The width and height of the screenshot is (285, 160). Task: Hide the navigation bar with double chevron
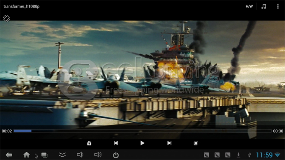pos(62,155)
